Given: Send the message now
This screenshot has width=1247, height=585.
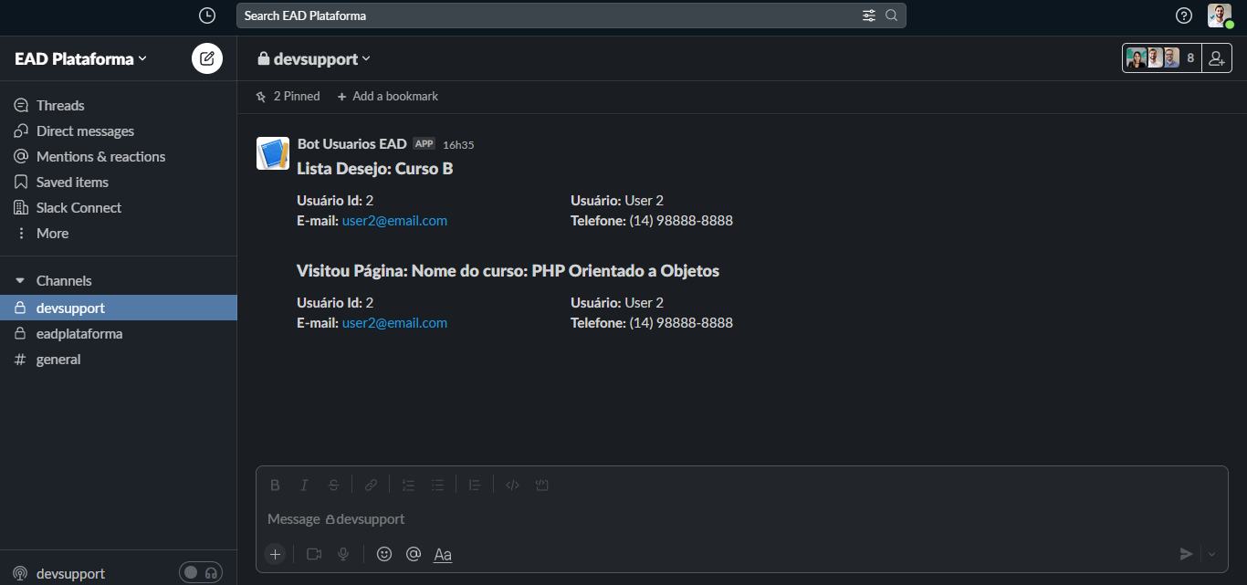Looking at the screenshot, I should click(x=1186, y=554).
